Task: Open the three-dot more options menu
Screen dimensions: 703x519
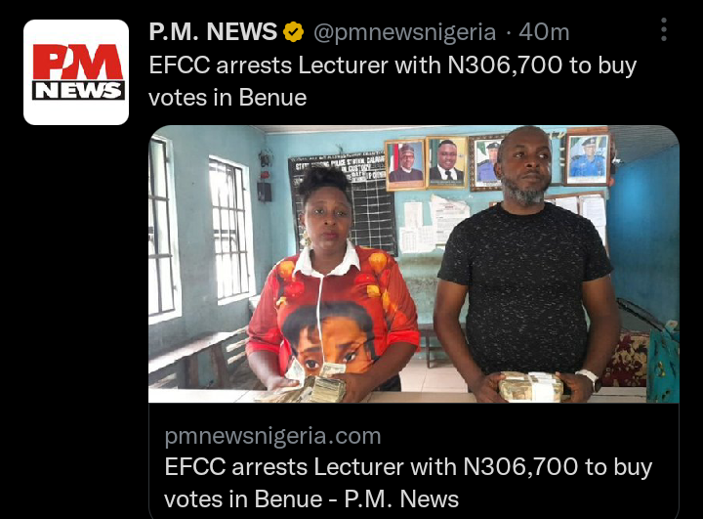Action: tap(664, 30)
